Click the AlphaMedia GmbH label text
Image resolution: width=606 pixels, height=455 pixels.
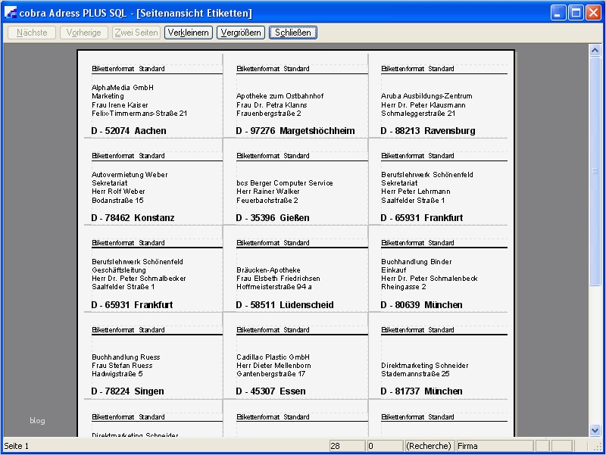[x=123, y=88]
